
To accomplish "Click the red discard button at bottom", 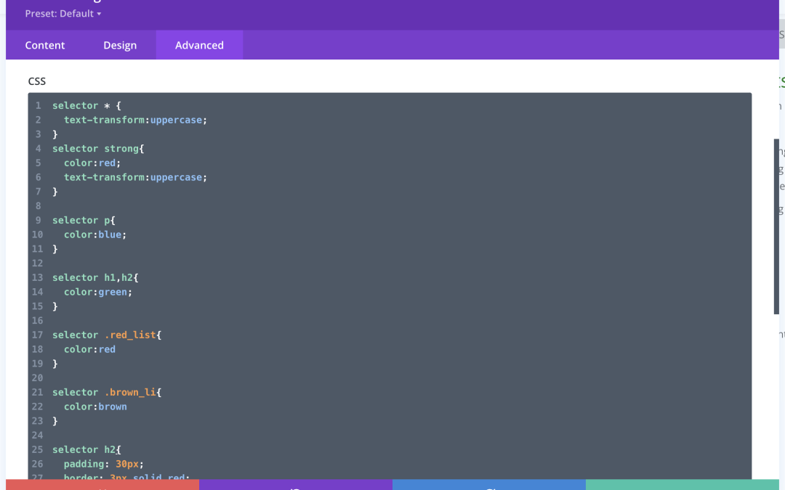I will click(102, 485).
